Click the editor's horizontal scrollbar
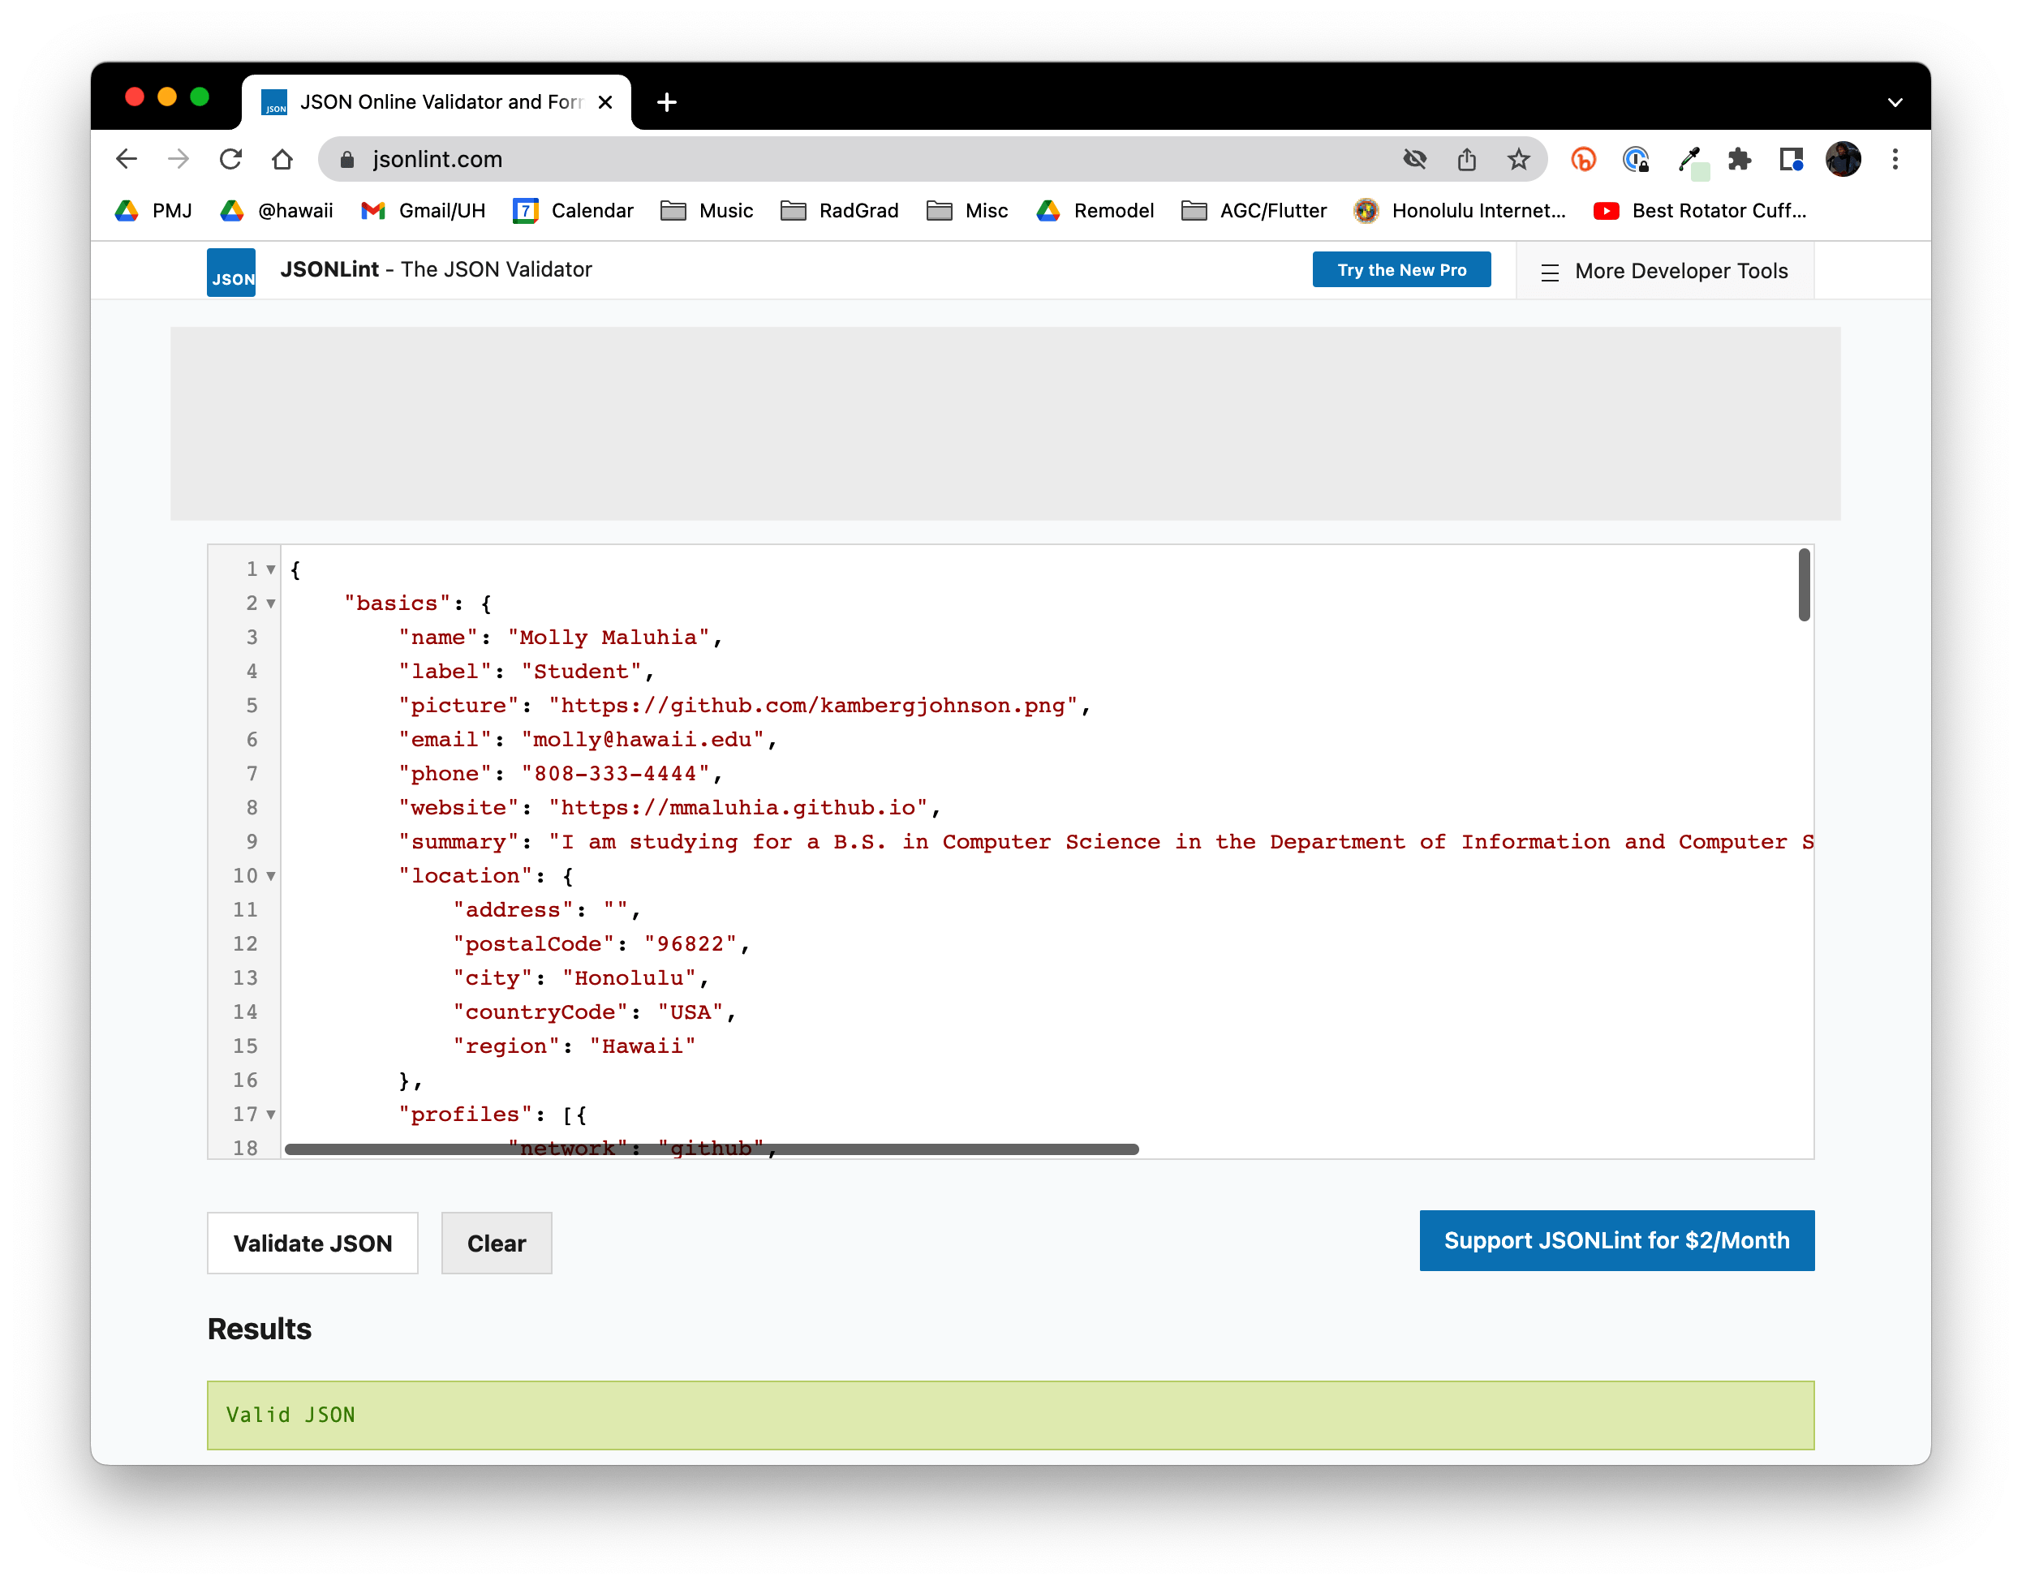Image resolution: width=2022 pixels, height=1585 pixels. tap(711, 1149)
